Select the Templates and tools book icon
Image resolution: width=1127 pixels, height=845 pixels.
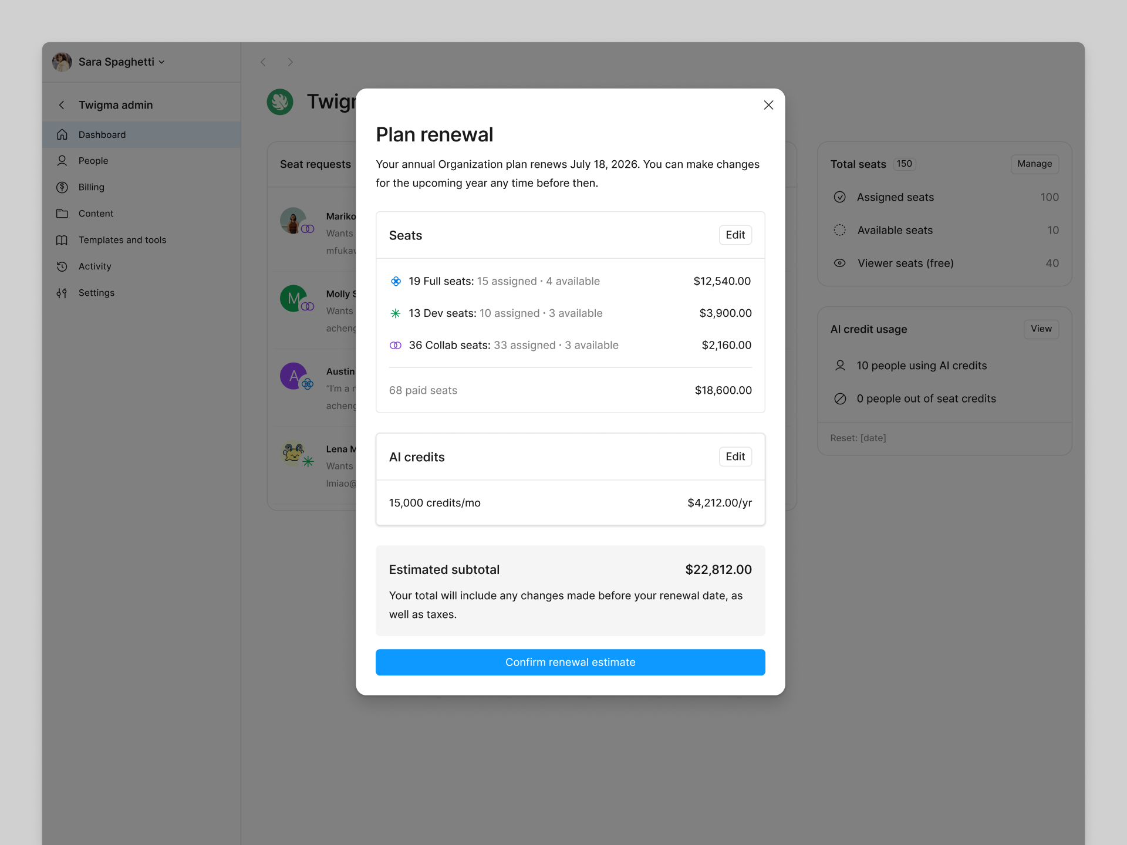(62, 240)
